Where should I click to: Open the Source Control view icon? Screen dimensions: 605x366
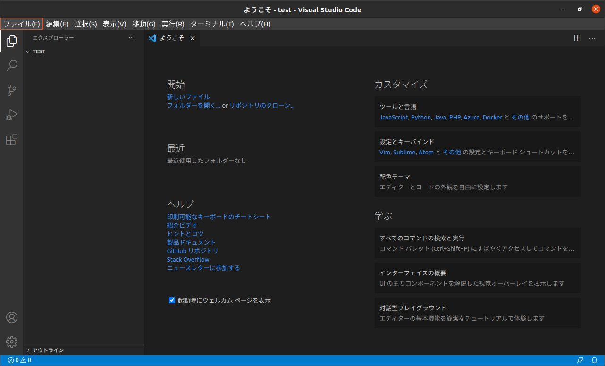point(12,90)
